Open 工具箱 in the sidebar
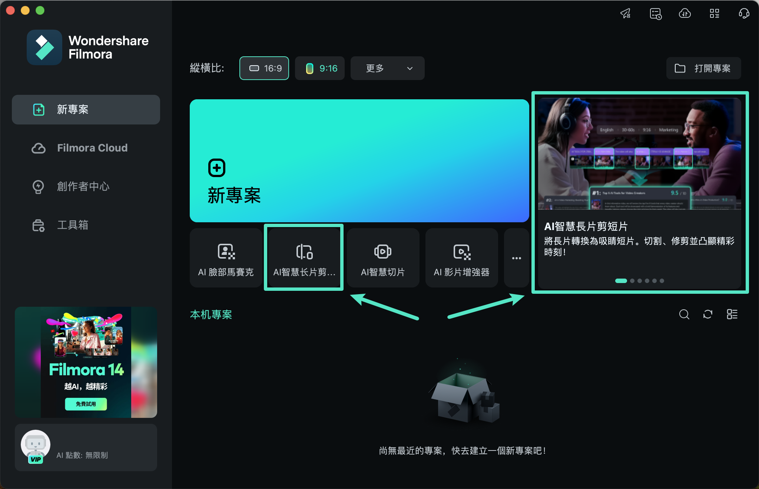The image size is (759, 489). coord(86,225)
